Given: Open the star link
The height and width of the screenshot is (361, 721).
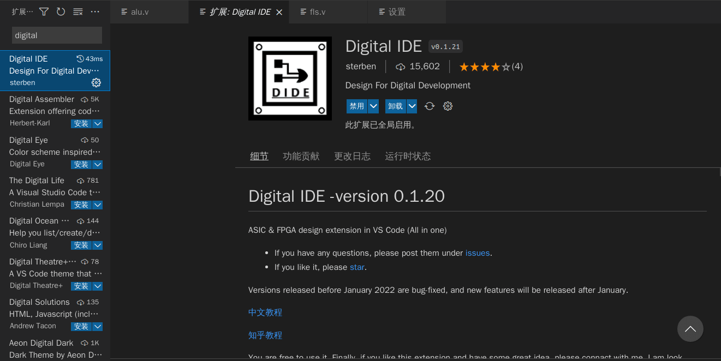Looking at the screenshot, I should pyautogui.click(x=357, y=267).
